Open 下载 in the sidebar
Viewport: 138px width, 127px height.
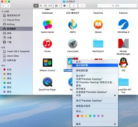pos(16,42)
